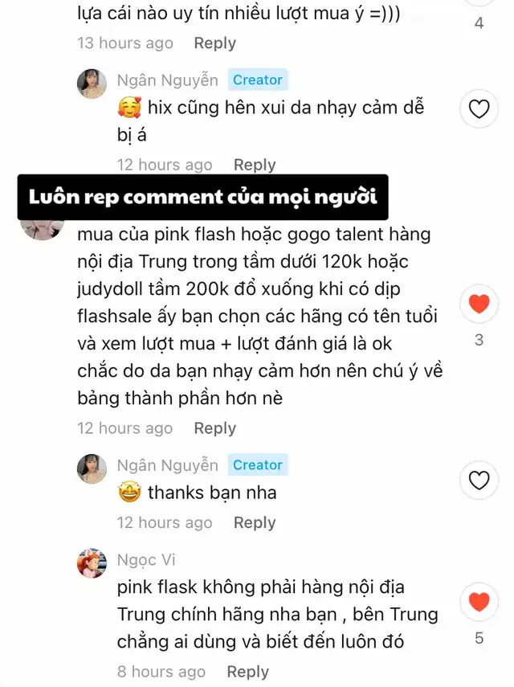Tap the Creator badge above thanks reply

258,465
